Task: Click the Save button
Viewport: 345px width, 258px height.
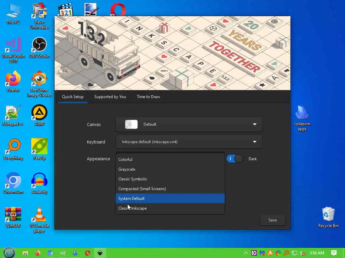Action: point(272,220)
